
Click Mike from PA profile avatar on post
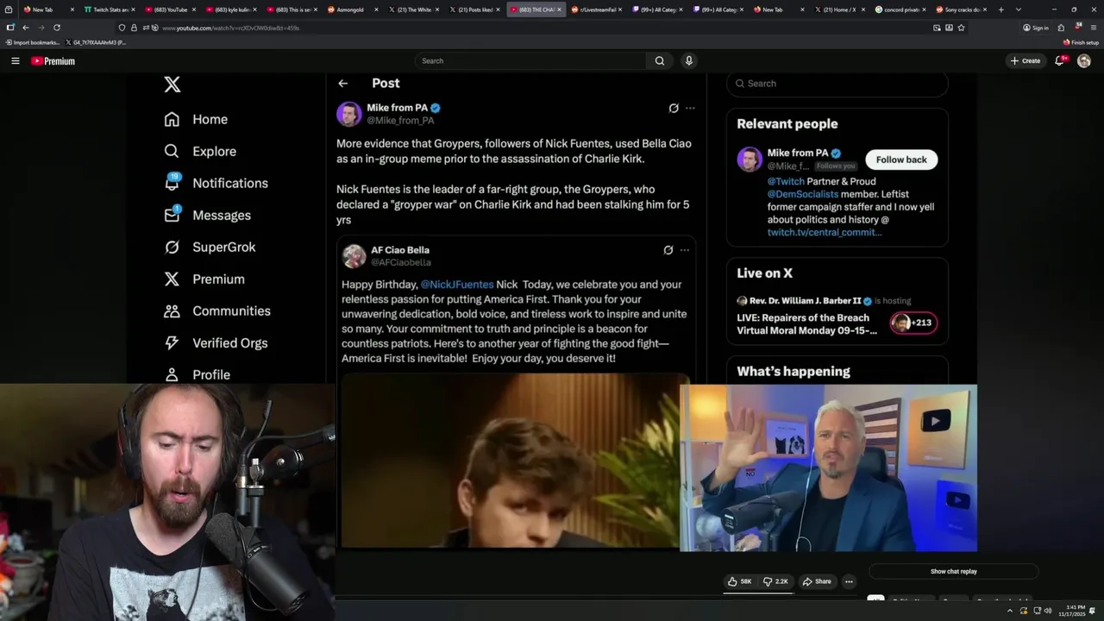pyautogui.click(x=349, y=114)
